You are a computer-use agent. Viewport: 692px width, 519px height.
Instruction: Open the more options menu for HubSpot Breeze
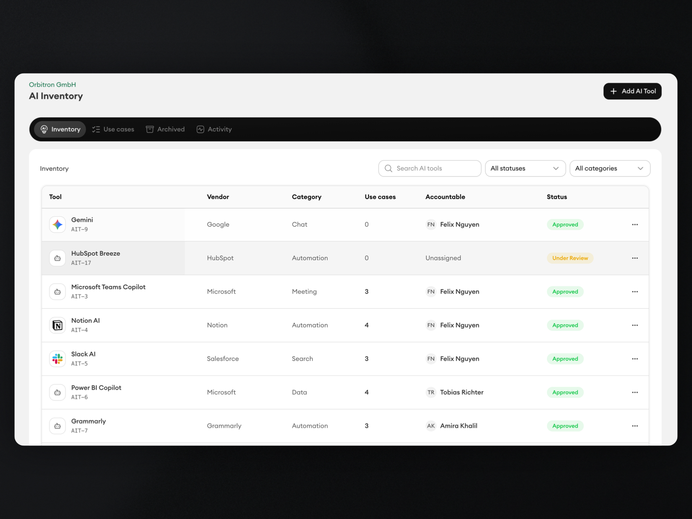pyautogui.click(x=635, y=258)
